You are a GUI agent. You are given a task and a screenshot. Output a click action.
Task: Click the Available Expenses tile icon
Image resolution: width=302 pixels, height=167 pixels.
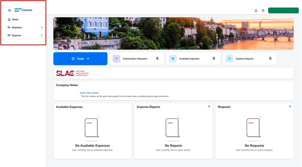click(x=173, y=59)
